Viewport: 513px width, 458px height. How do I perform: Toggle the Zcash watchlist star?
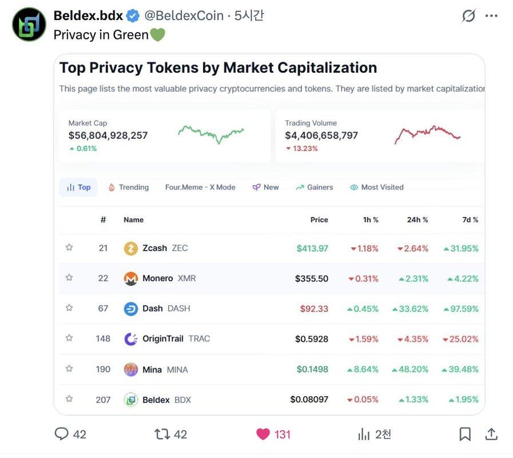(x=69, y=247)
